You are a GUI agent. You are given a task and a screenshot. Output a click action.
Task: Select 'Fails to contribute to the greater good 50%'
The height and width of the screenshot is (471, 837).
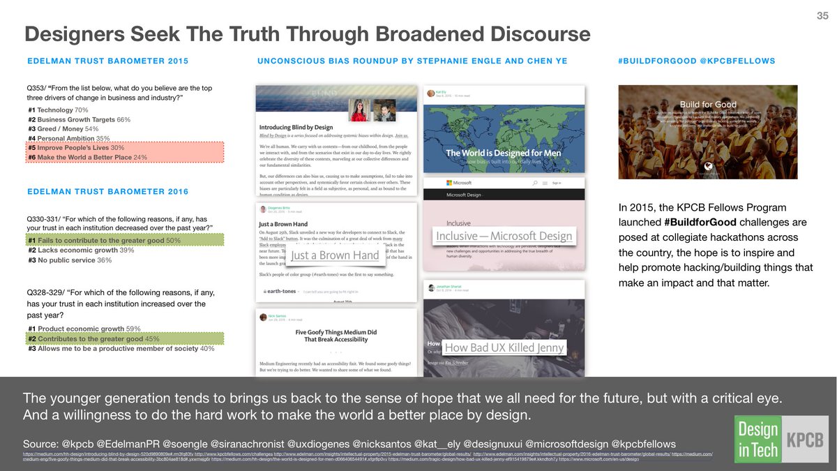pos(125,240)
